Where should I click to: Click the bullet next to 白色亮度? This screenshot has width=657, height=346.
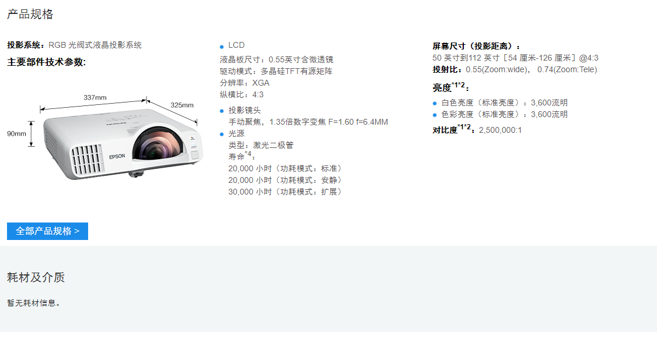click(435, 103)
